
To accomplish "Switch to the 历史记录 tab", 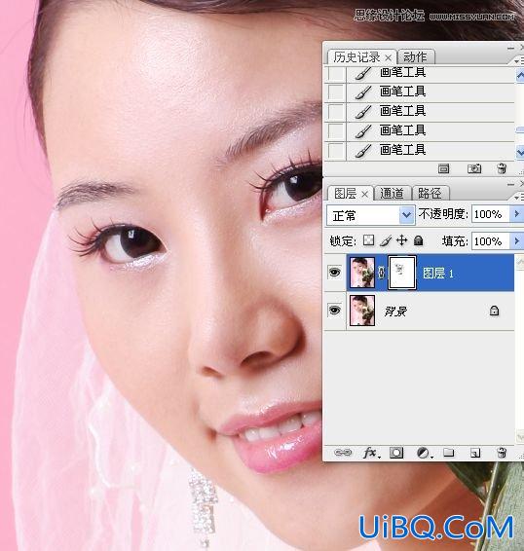I will pos(356,56).
